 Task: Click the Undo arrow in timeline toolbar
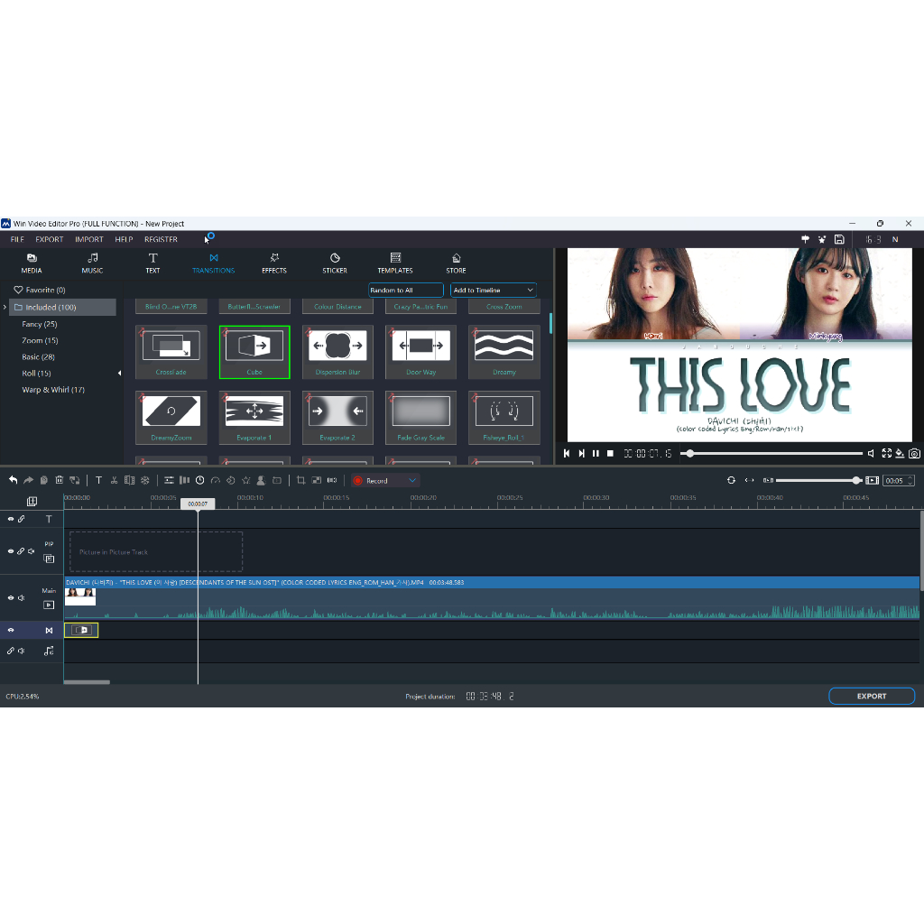(13, 480)
